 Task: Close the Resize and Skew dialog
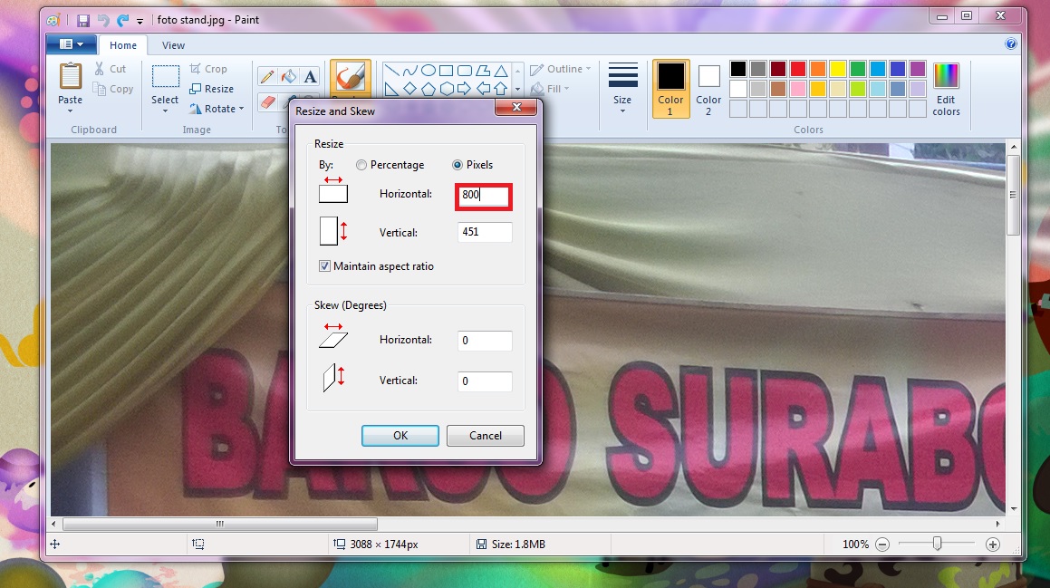point(516,107)
